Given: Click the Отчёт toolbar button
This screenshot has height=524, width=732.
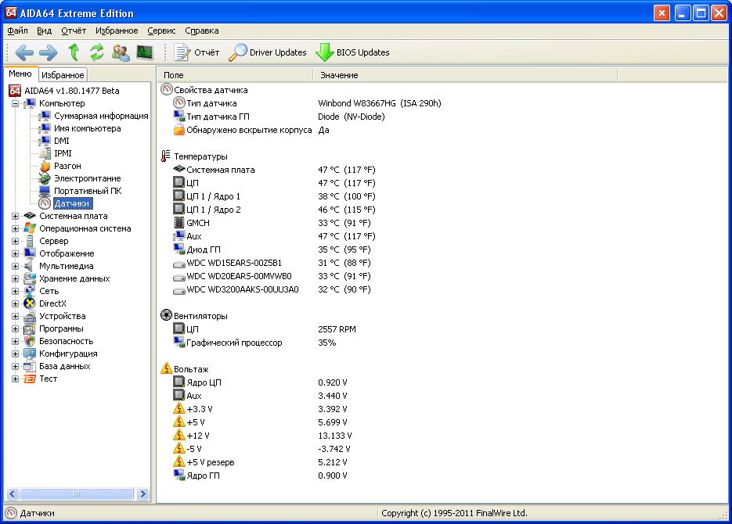Looking at the screenshot, I should pyautogui.click(x=197, y=52).
